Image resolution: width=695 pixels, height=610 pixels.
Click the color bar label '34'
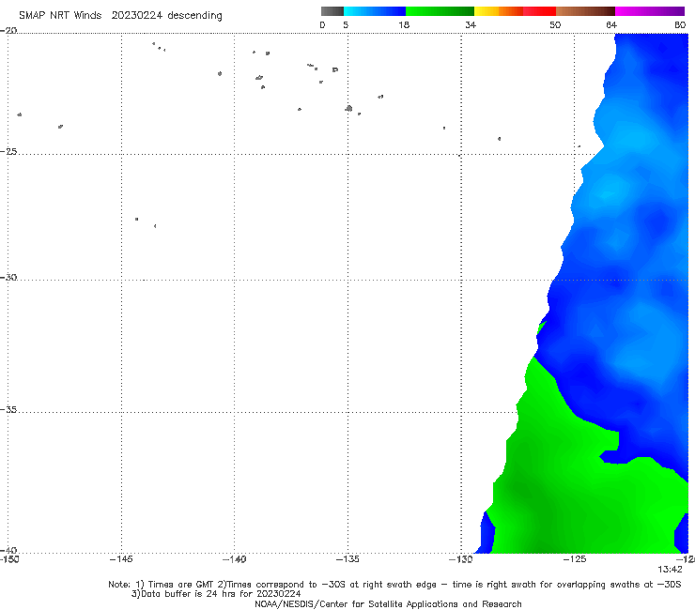pyautogui.click(x=471, y=24)
